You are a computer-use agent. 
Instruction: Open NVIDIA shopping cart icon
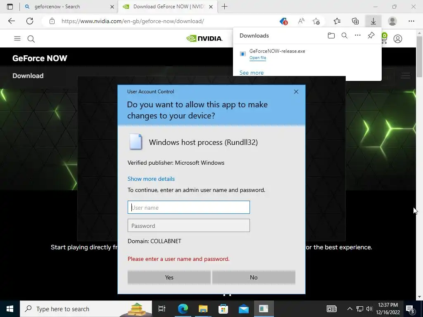click(384, 38)
